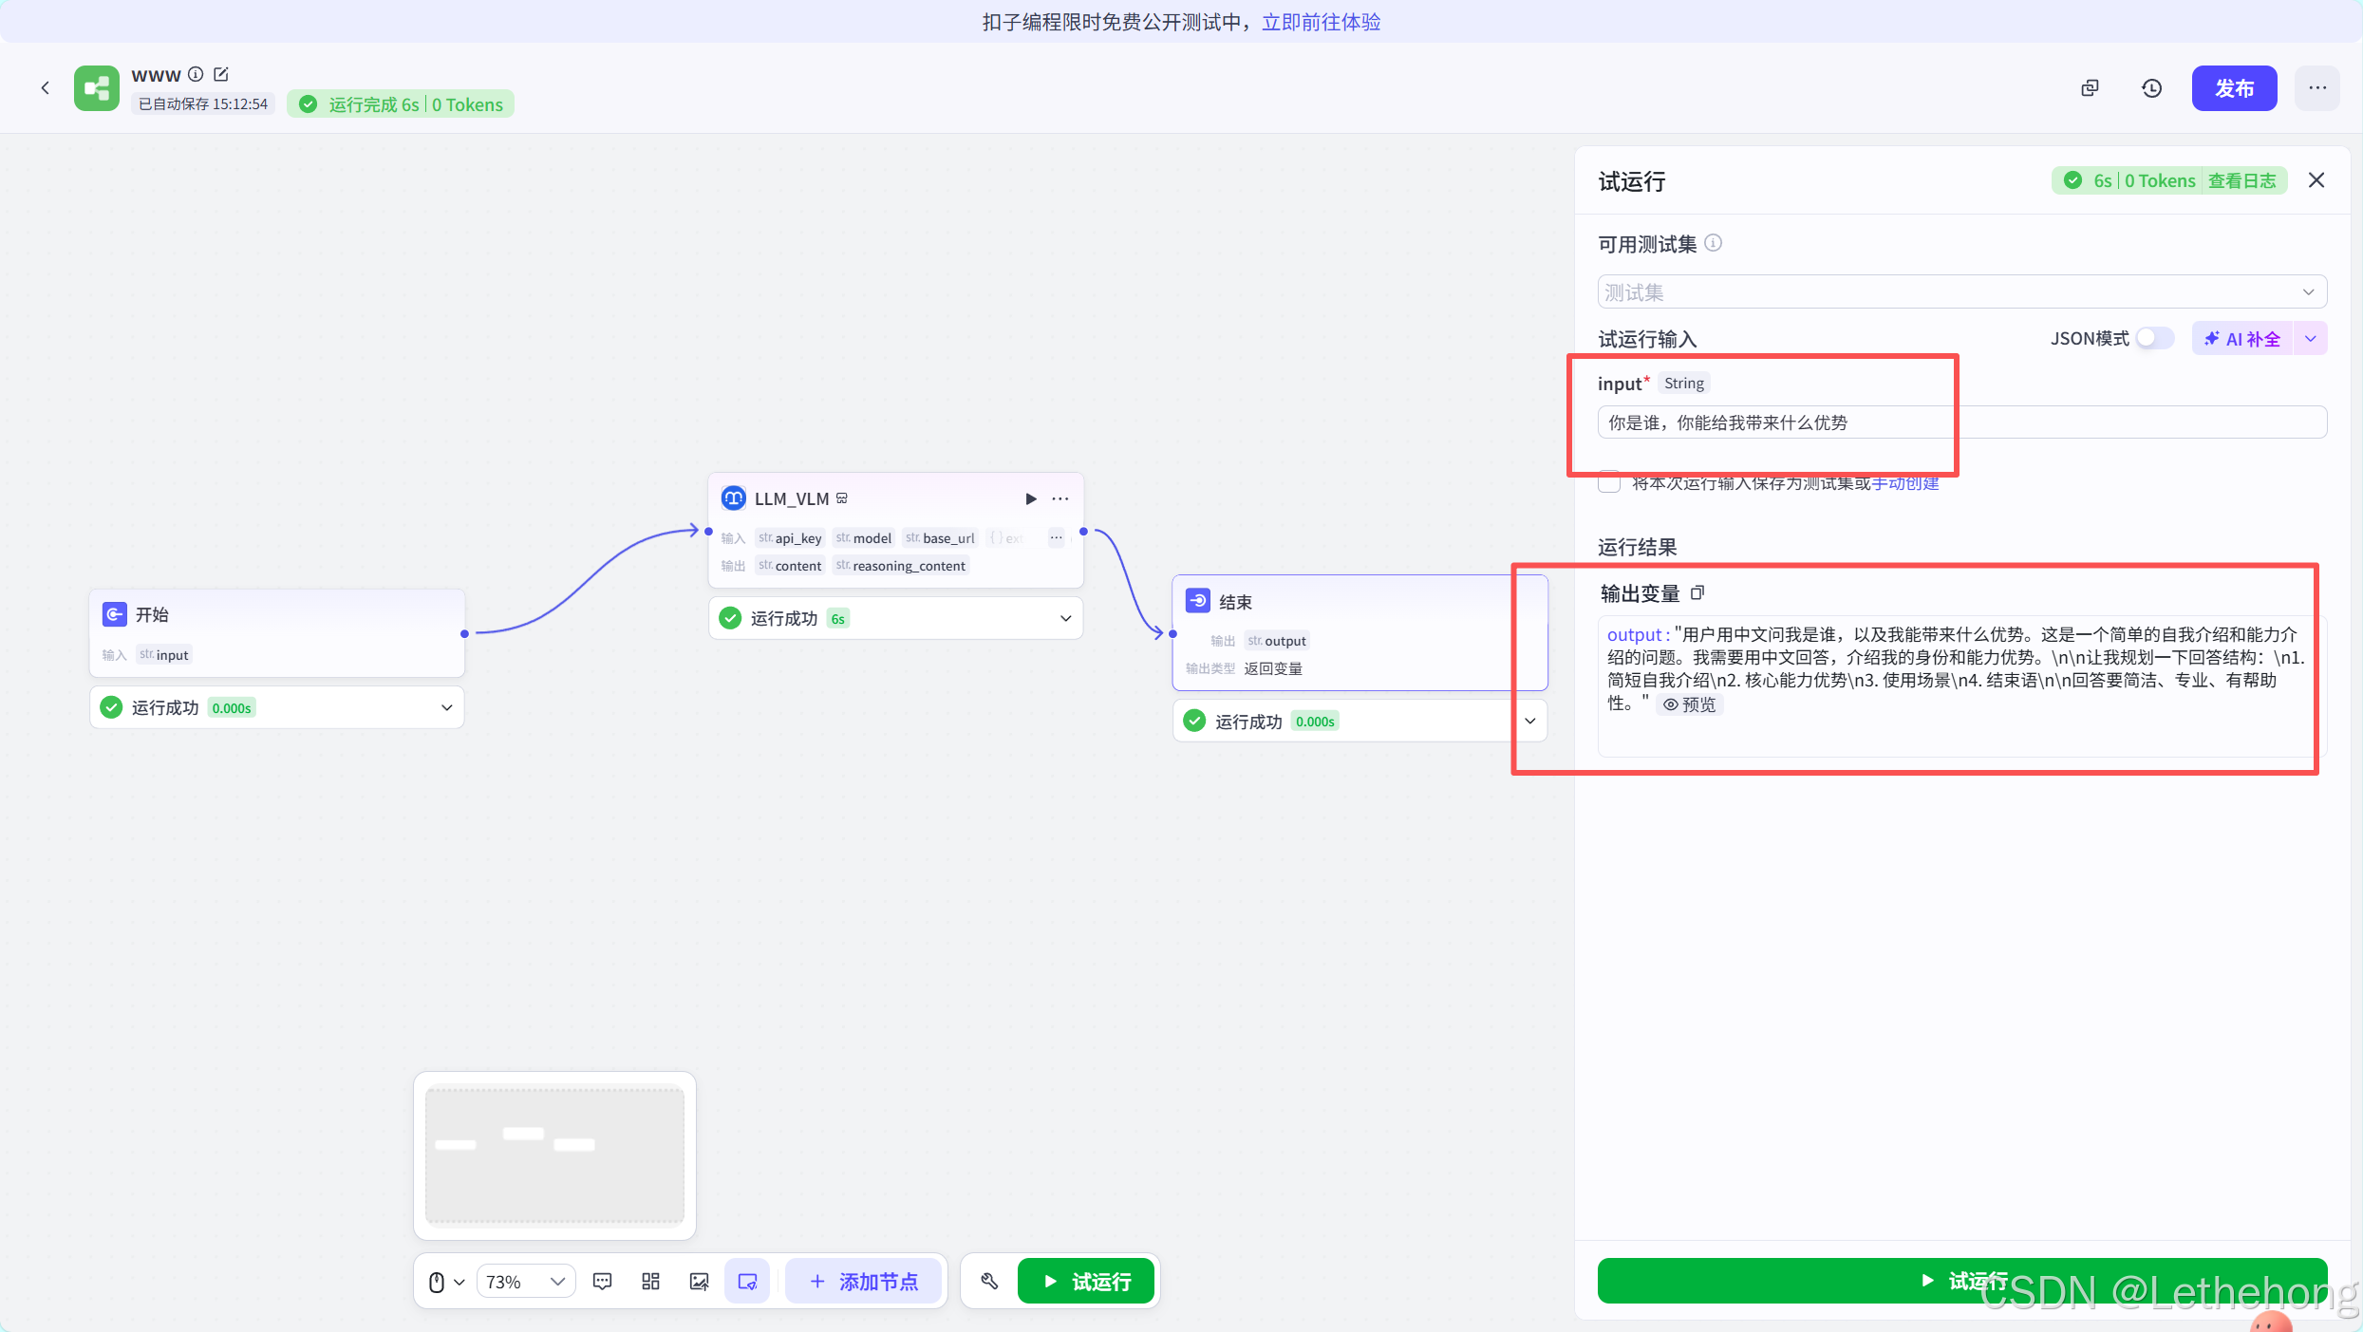Viewport: 2363px width, 1332px height.
Task: Click the export image icon
Action: 699,1282
